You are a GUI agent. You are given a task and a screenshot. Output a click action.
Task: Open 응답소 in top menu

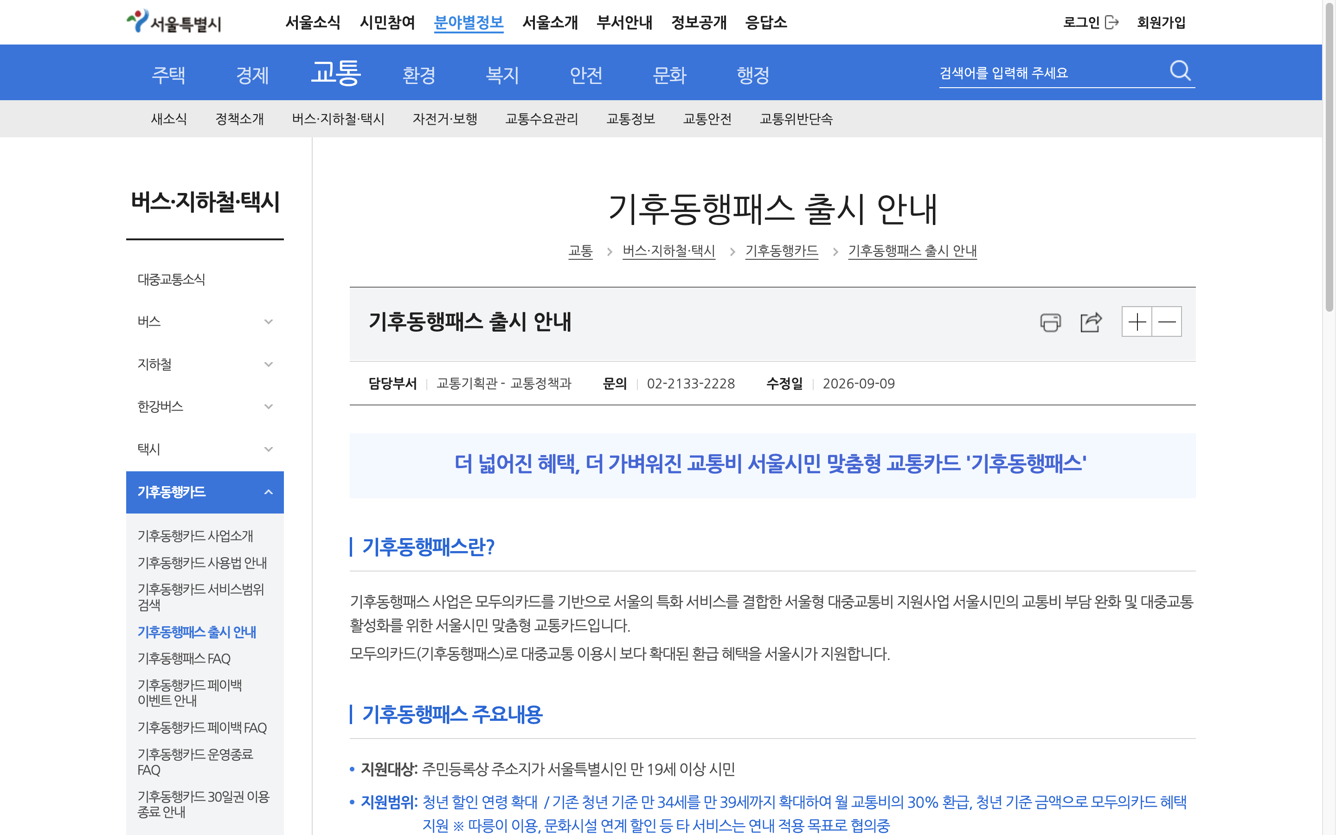click(766, 23)
